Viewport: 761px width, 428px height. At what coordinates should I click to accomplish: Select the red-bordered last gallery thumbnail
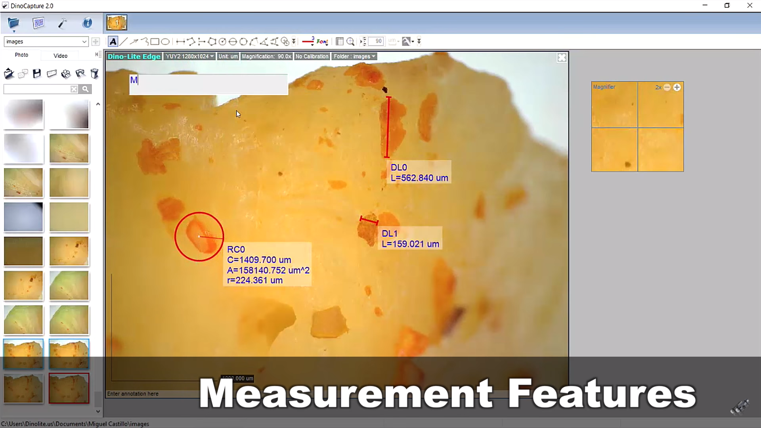click(x=69, y=388)
